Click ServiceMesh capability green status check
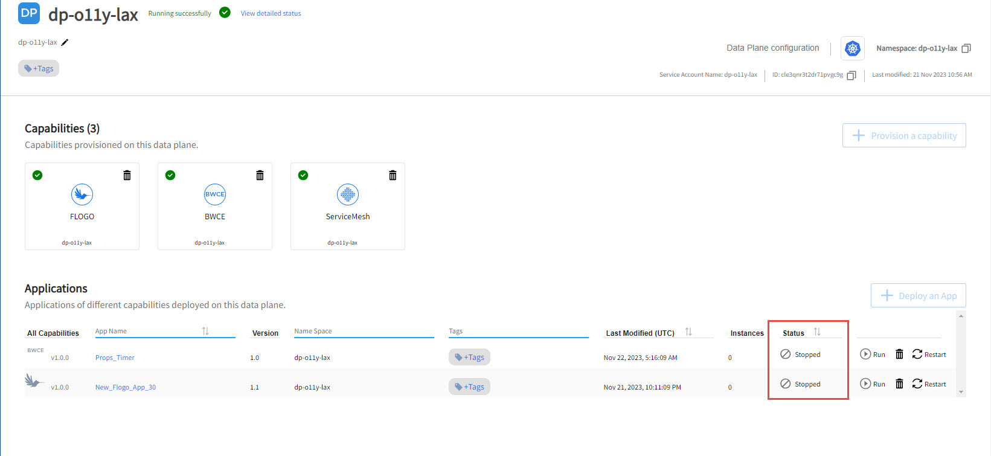Screen dimensions: 991x456 (303, 175)
